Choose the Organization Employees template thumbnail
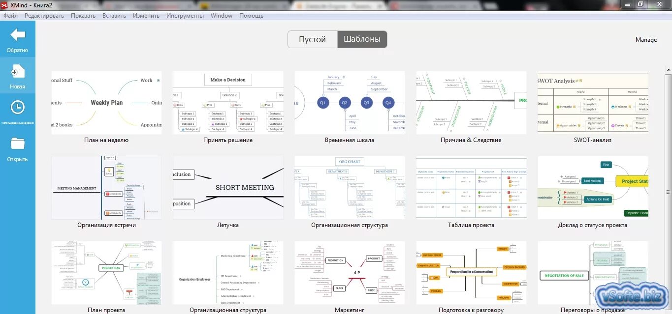This screenshot has height=314, width=672. (228, 272)
